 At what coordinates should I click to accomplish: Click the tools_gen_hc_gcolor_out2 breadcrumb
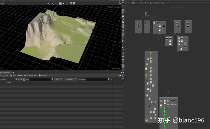(28, 75)
